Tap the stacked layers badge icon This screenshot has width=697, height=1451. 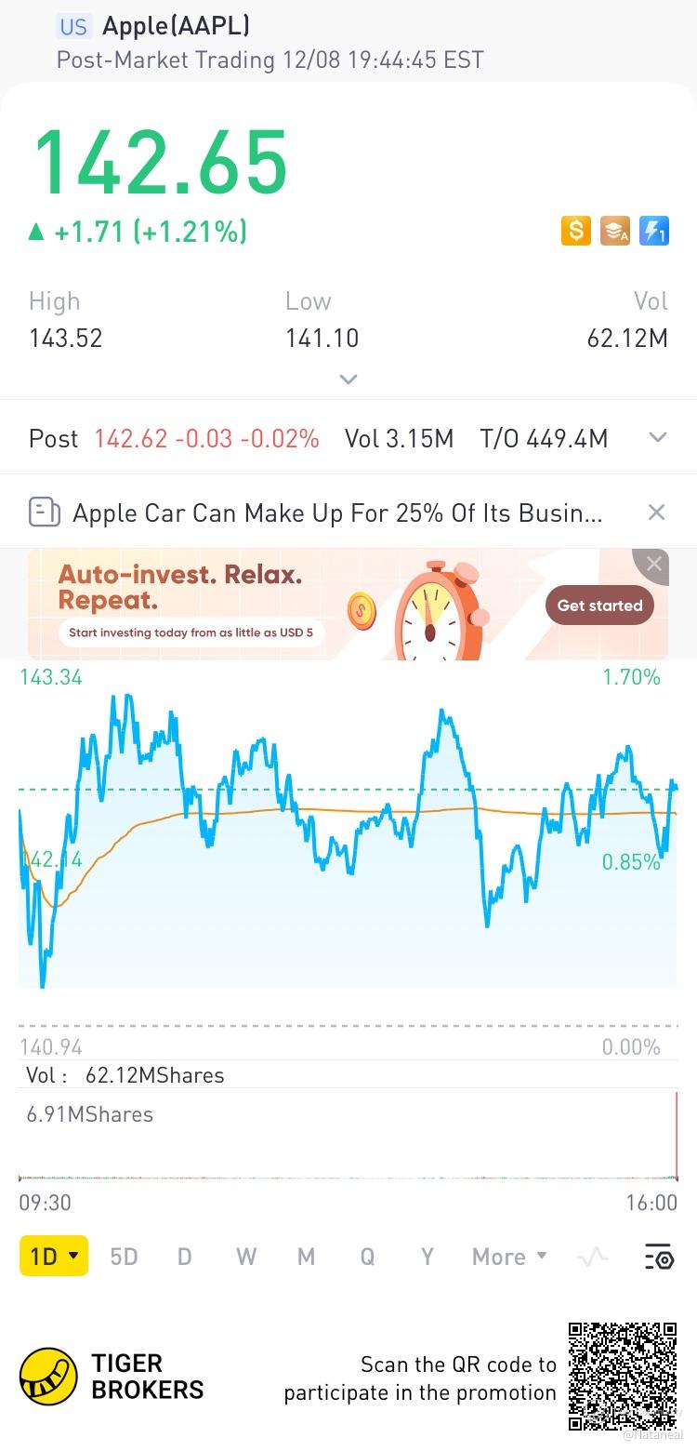[615, 231]
